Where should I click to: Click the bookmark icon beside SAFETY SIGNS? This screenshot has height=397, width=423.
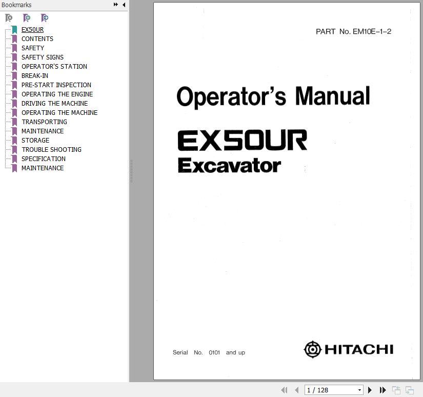point(14,57)
